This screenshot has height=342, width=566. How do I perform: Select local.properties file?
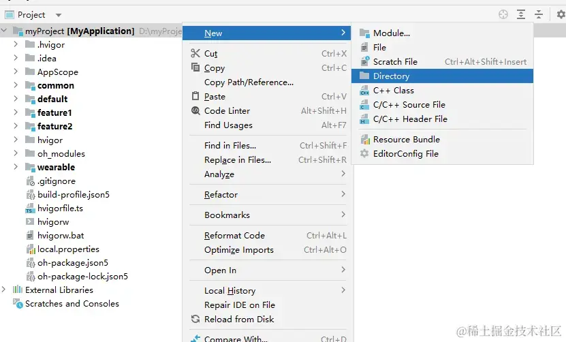tap(68, 249)
